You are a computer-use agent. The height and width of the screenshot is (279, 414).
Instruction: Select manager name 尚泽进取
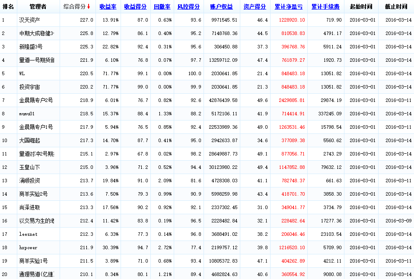click(x=29, y=207)
